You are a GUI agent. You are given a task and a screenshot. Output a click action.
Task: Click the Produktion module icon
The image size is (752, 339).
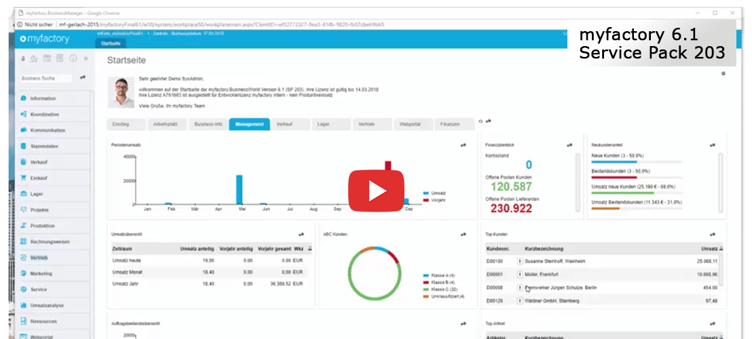23,226
